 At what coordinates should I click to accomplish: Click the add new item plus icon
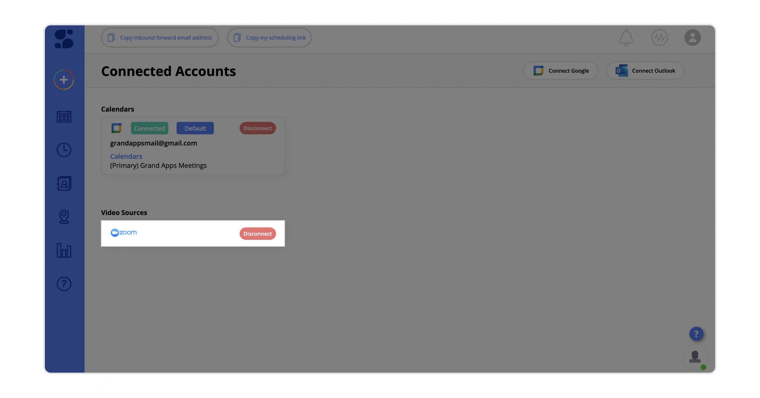pyautogui.click(x=64, y=79)
